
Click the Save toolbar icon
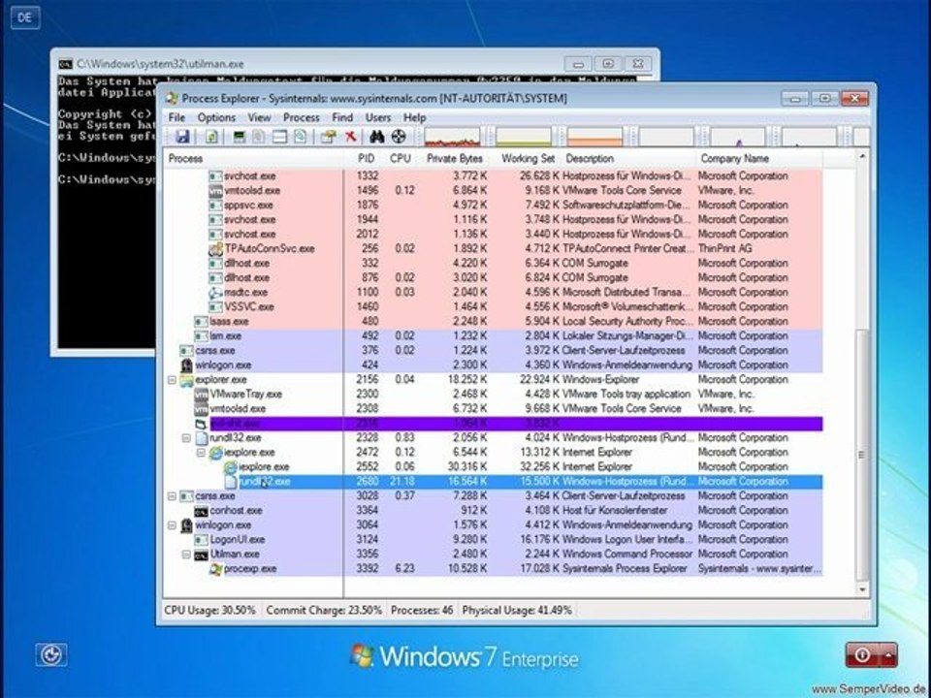(182, 137)
